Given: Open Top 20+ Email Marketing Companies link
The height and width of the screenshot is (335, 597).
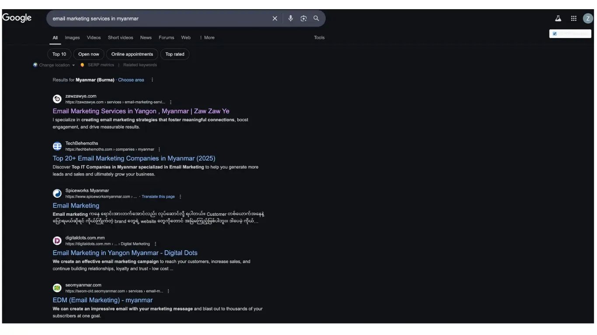Looking at the screenshot, I should [x=134, y=158].
